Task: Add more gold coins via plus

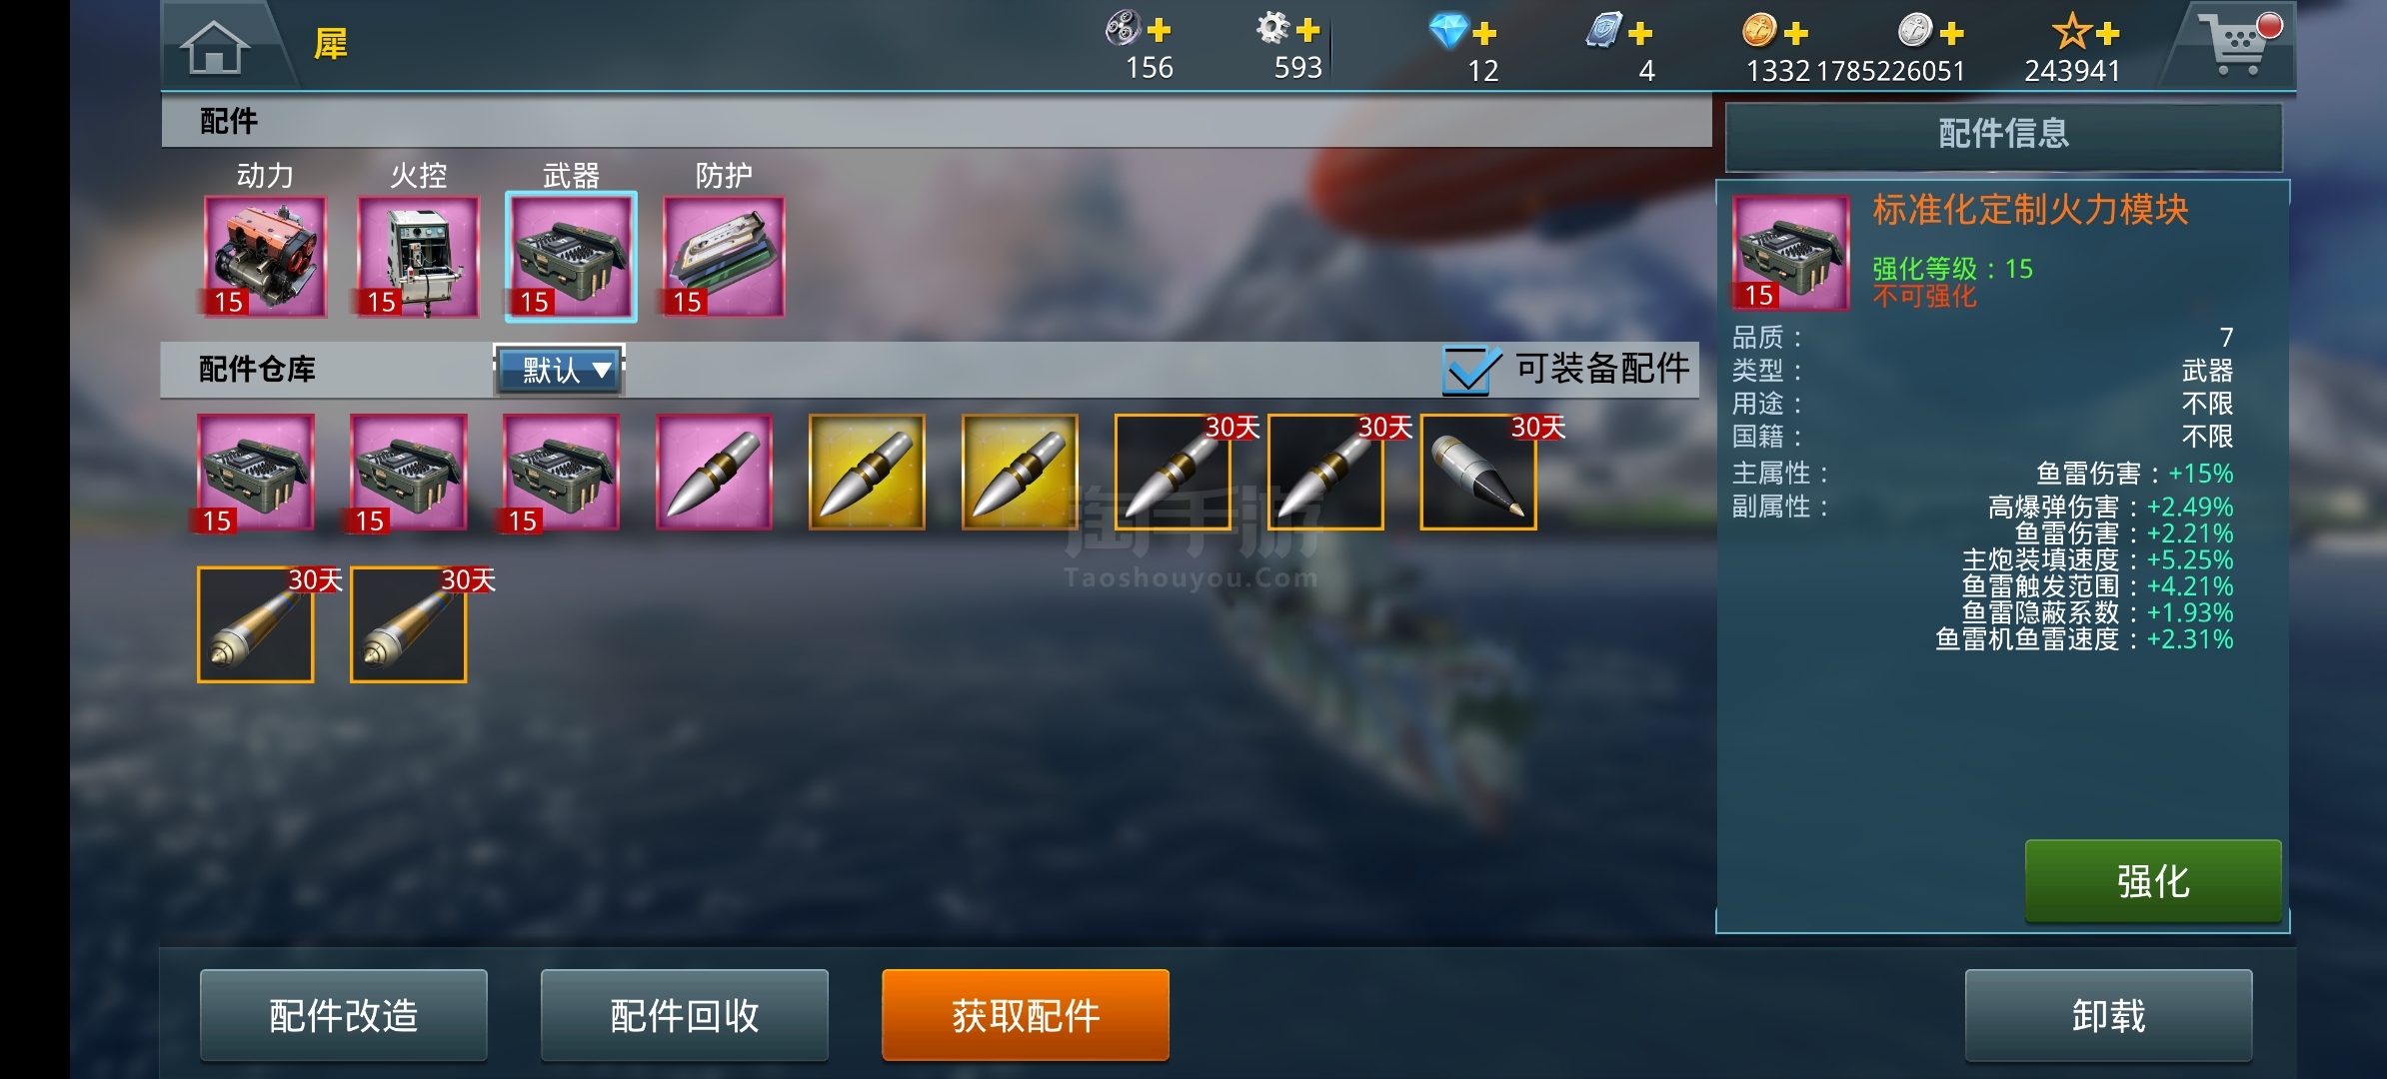Action: [1795, 33]
